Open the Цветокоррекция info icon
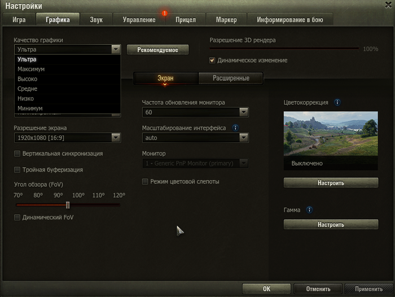395x297 pixels. pyautogui.click(x=337, y=102)
